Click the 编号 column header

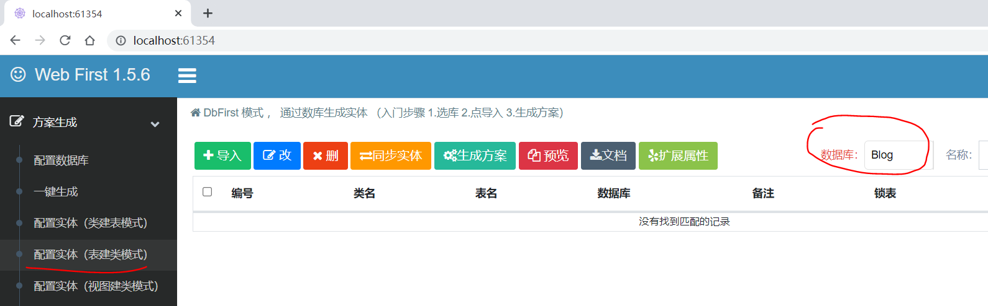coord(242,193)
